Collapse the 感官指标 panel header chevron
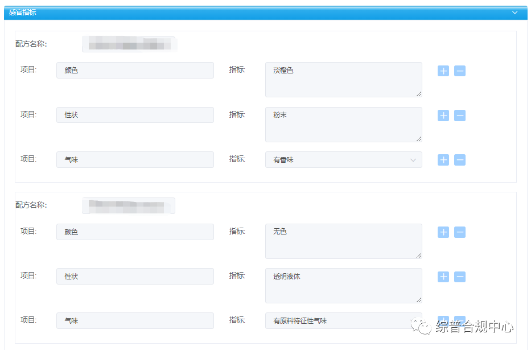 click(x=514, y=12)
